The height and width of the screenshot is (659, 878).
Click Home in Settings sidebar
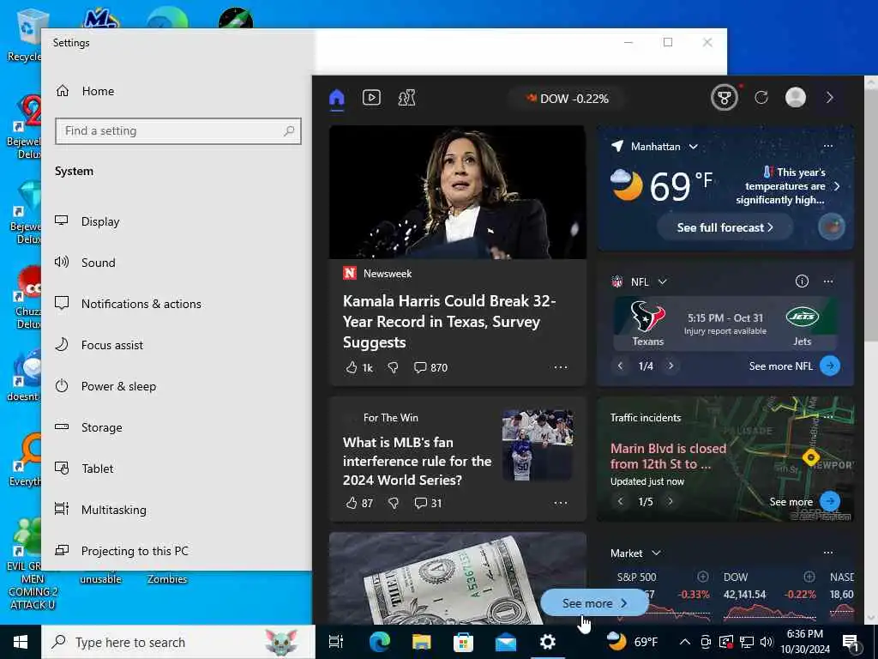coord(177,91)
